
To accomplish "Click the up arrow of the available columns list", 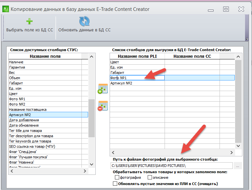I will [x=92, y=56].
